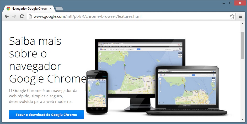Click the smartphone image showing a map
Image resolution: width=247 pixels, height=124 pixels.
96,91
